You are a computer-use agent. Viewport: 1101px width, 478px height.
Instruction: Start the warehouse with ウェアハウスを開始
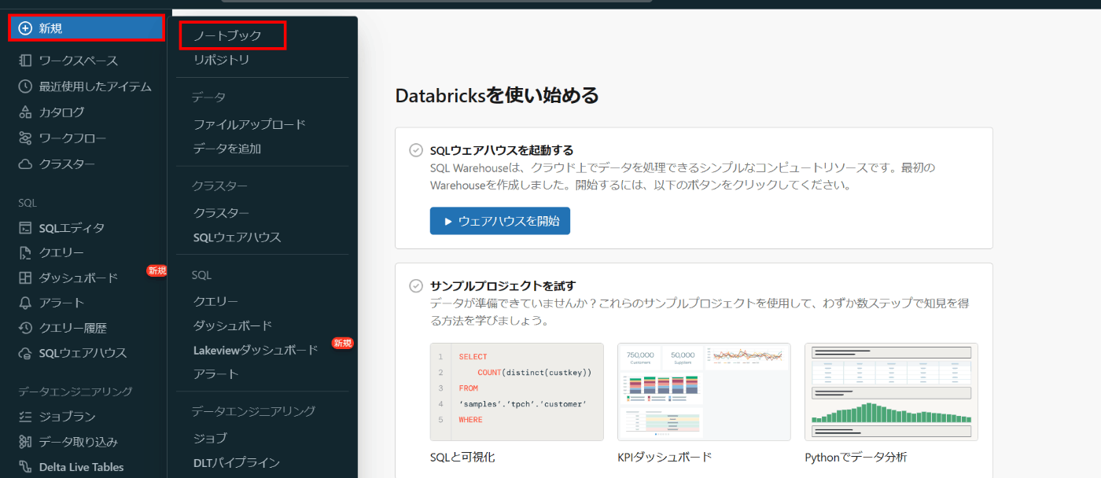click(x=500, y=221)
